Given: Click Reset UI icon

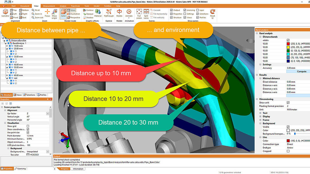Looking at the screenshot, I should coord(213,14).
